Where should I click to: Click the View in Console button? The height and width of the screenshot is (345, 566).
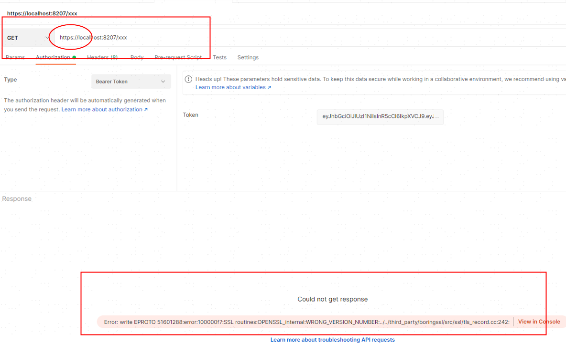tap(539, 322)
